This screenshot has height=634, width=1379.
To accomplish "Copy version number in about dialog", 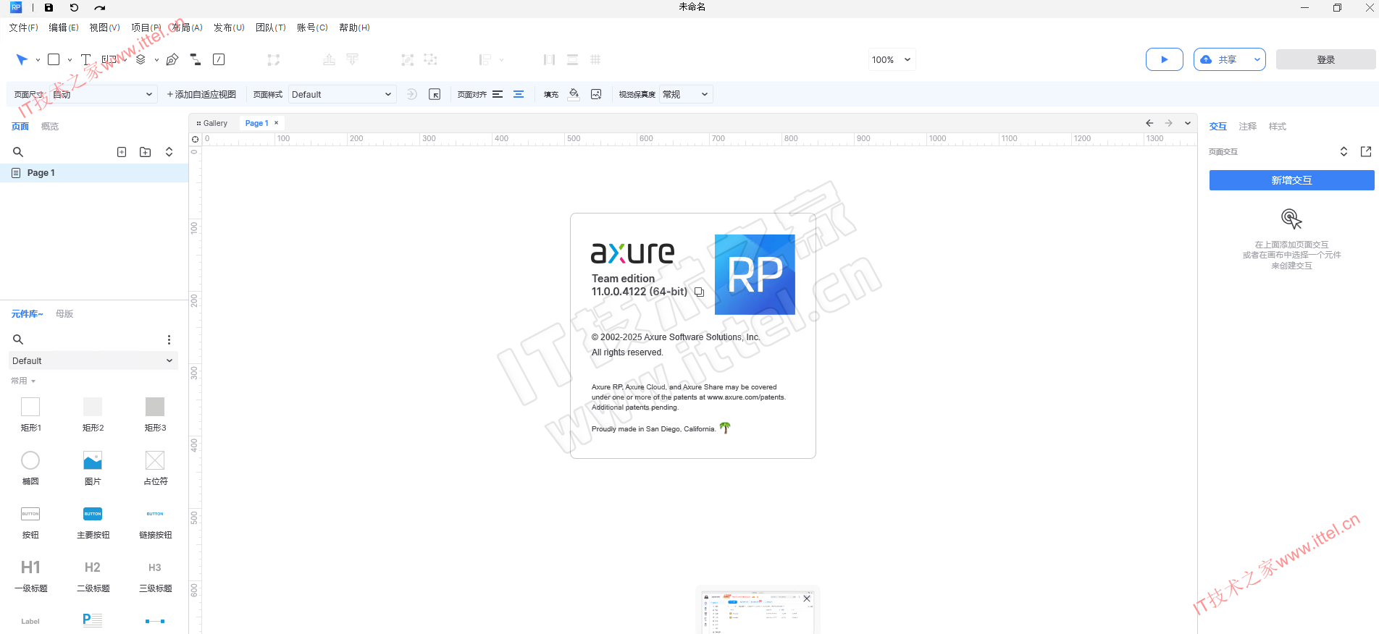I will click(x=700, y=292).
